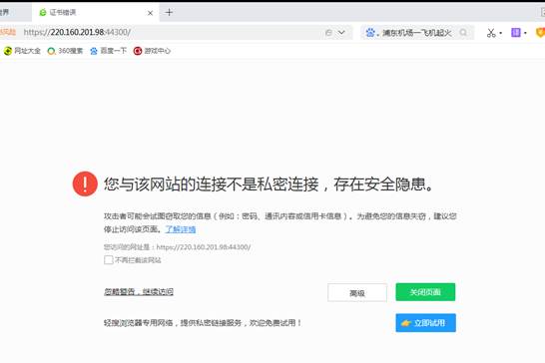Viewport: 545px width, 363px height.
Task: Click 忽略警告，继续访问 link
Action: coord(139,292)
